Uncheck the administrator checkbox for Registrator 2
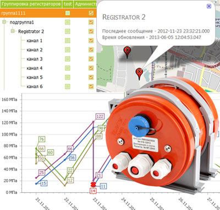Viewport: 220px width, 210px height. pyautogui.click(x=91, y=31)
